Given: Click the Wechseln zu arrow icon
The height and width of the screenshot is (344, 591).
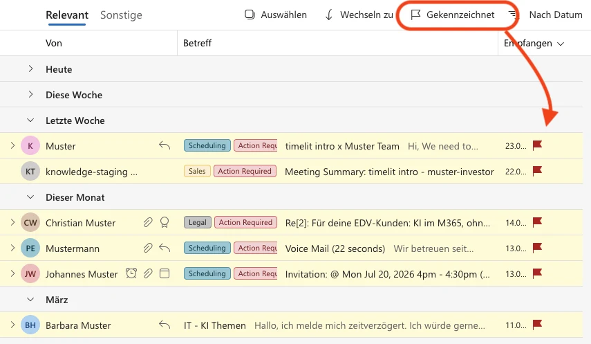Looking at the screenshot, I should point(329,15).
